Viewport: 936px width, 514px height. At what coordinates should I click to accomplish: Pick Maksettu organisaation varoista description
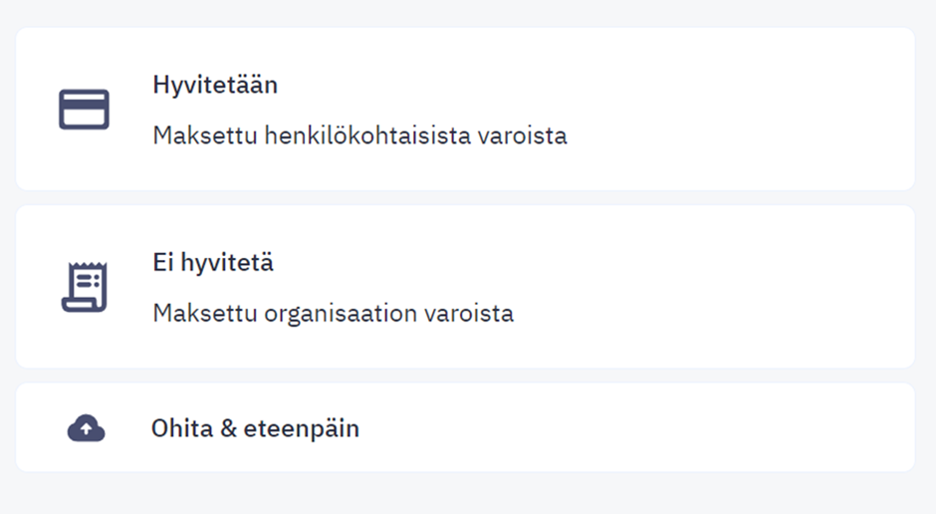point(334,314)
